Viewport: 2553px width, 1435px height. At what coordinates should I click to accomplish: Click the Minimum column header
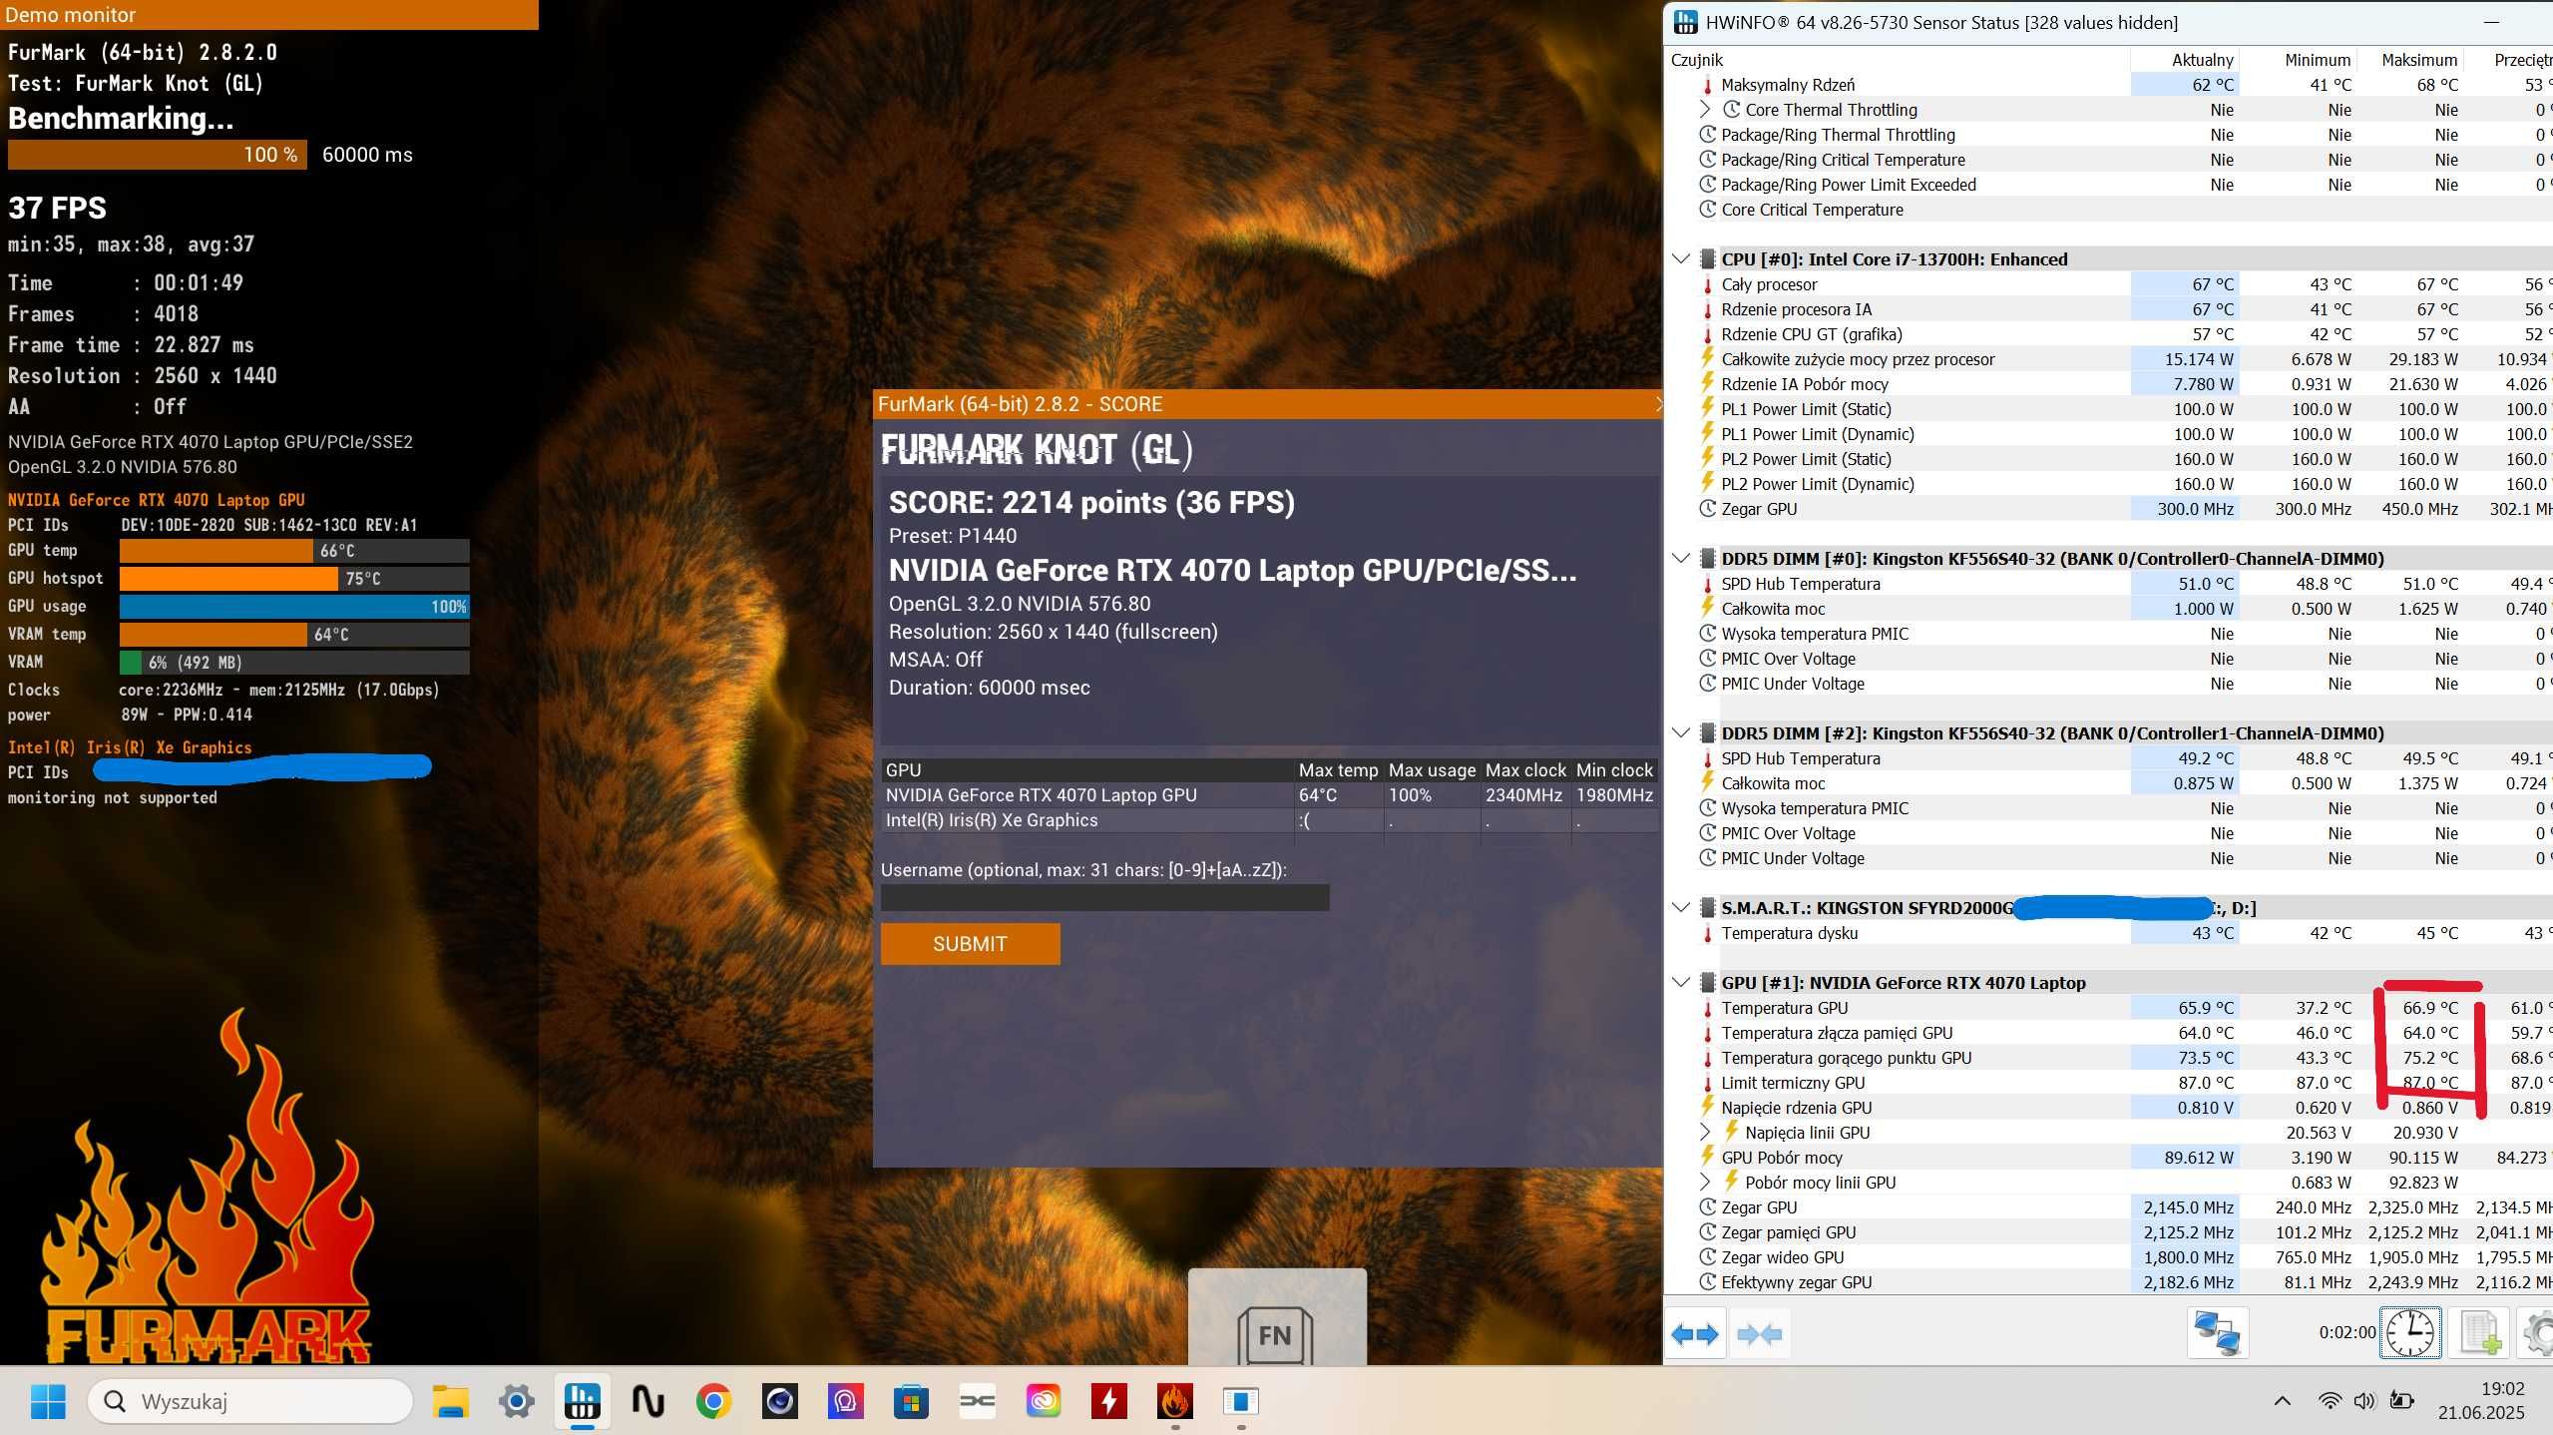click(2299, 60)
